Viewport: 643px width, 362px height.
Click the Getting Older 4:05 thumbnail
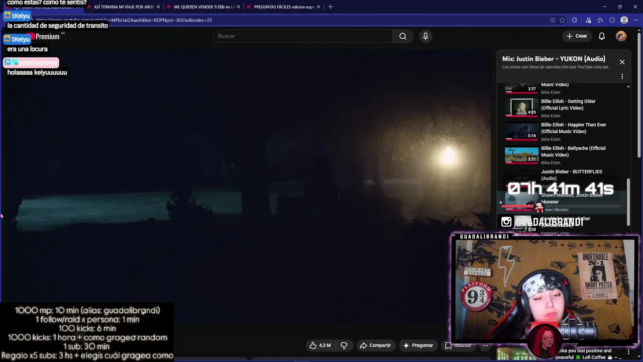coord(521,108)
